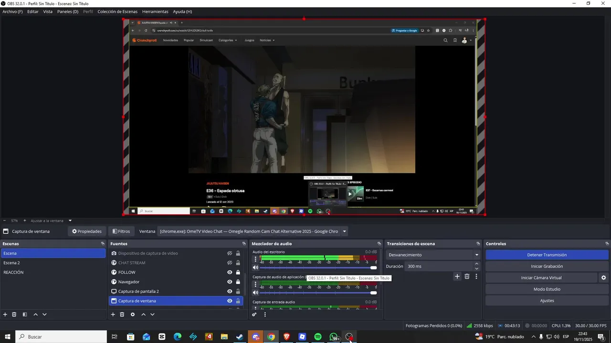Open the Paneles menu
This screenshot has height=343, width=611.
pyautogui.click(x=68, y=11)
